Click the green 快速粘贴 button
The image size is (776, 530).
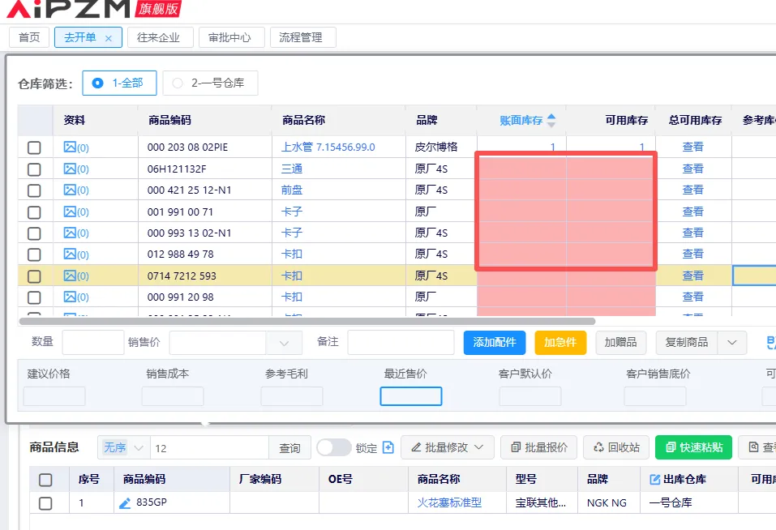pyautogui.click(x=693, y=447)
